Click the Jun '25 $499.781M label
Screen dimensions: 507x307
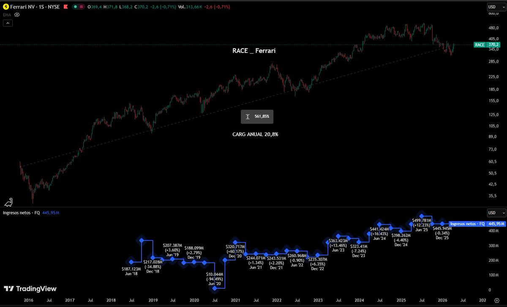coord(422,225)
